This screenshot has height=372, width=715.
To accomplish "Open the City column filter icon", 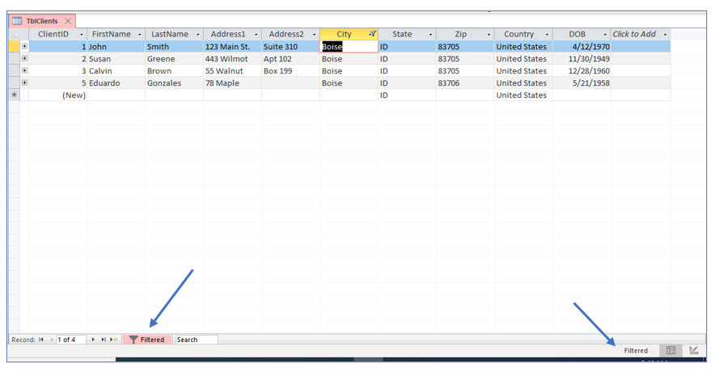I will pyautogui.click(x=372, y=34).
